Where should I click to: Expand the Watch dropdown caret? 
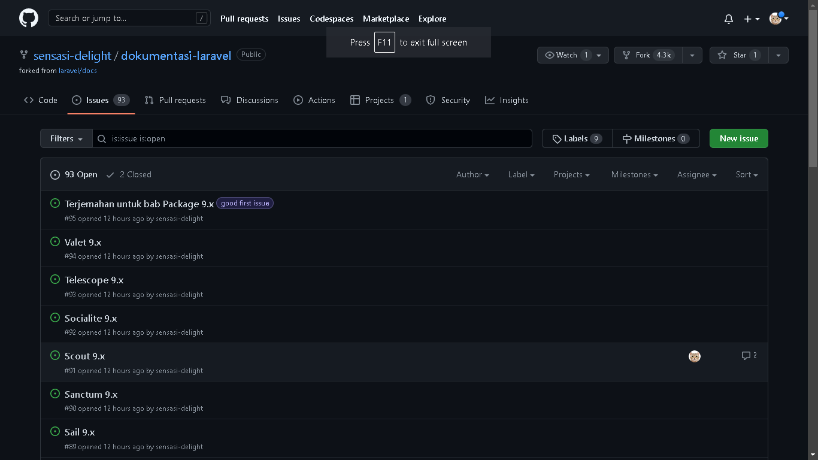[x=599, y=55]
